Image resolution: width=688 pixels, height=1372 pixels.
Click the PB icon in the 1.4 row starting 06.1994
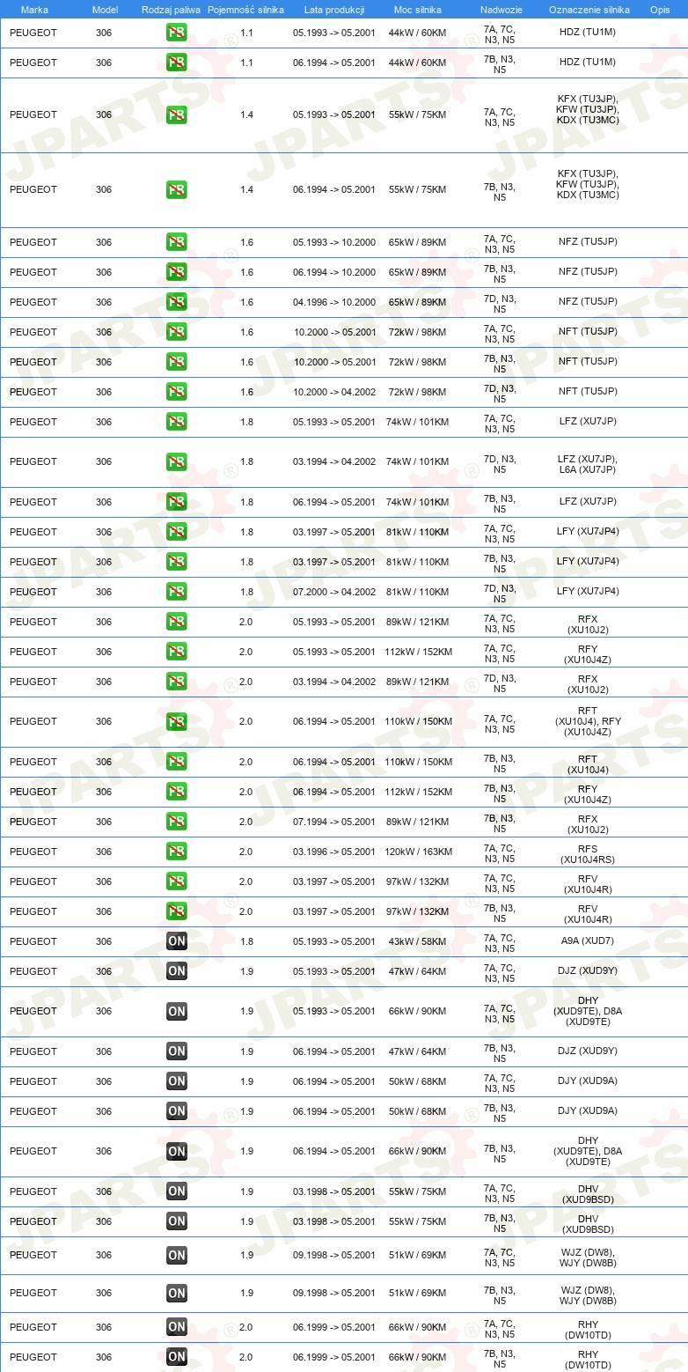click(x=177, y=189)
